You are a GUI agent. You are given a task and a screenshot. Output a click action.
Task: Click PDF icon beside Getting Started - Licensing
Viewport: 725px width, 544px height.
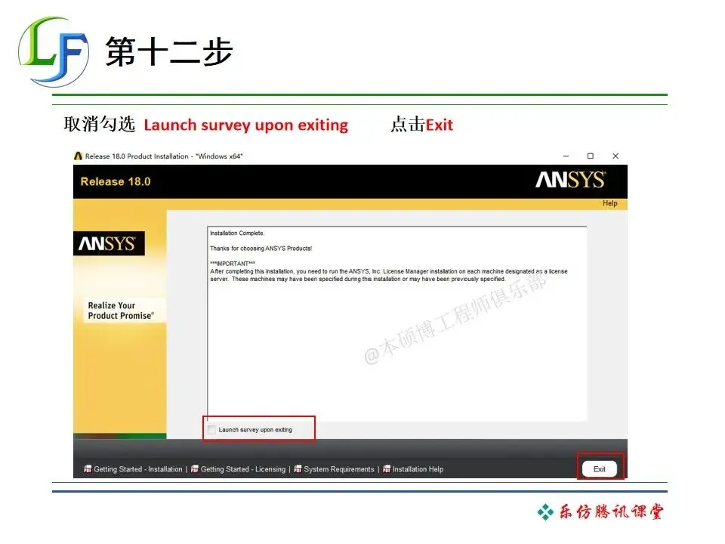195,469
